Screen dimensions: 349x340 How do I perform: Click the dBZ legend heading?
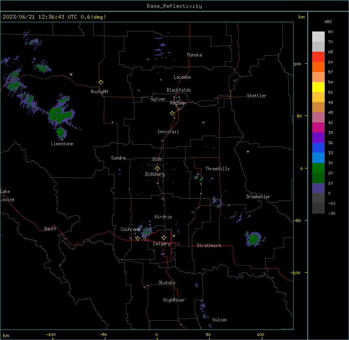tap(328, 22)
